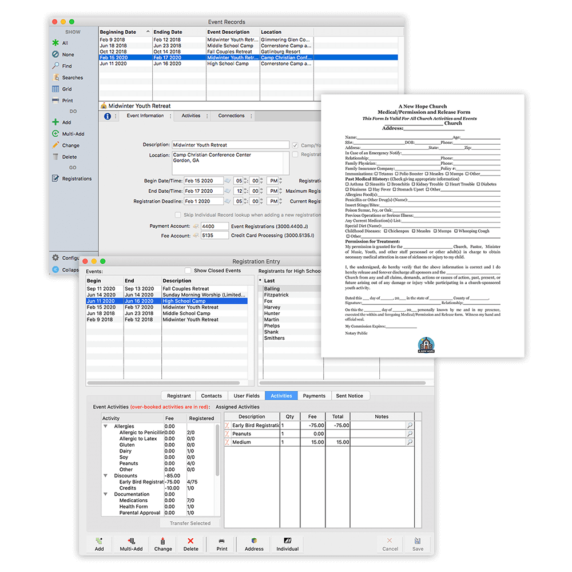Look up Payment Account
The width and height of the screenshot is (572, 572).
[x=196, y=226]
